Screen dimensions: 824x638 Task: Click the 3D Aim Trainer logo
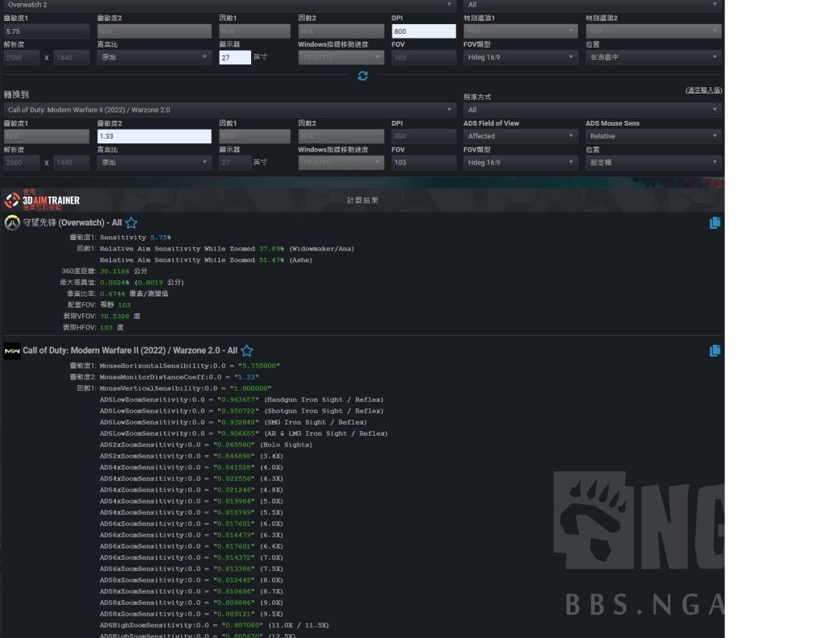click(x=46, y=201)
